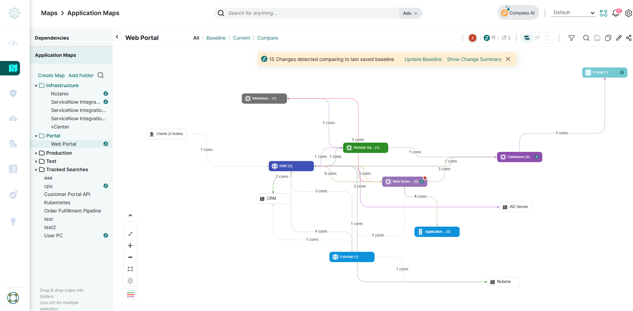Switch to the Current tab

click(241, 38)
